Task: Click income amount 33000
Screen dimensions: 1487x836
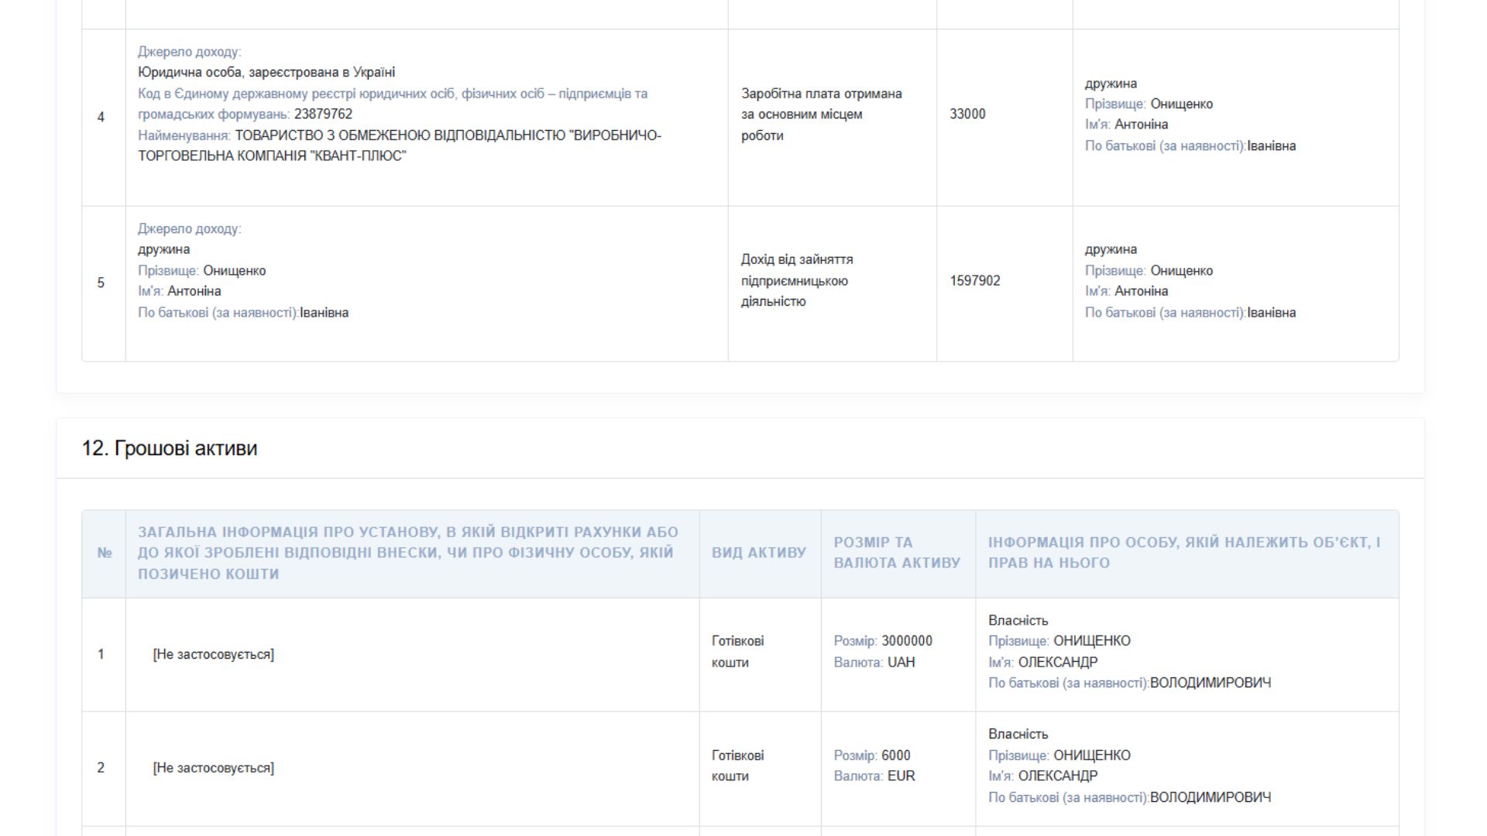Action: pos(967,114)
